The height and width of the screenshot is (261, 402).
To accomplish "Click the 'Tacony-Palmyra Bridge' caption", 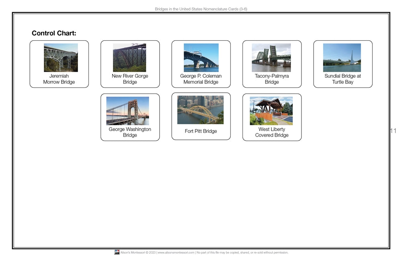I will [x=272, y=79].
